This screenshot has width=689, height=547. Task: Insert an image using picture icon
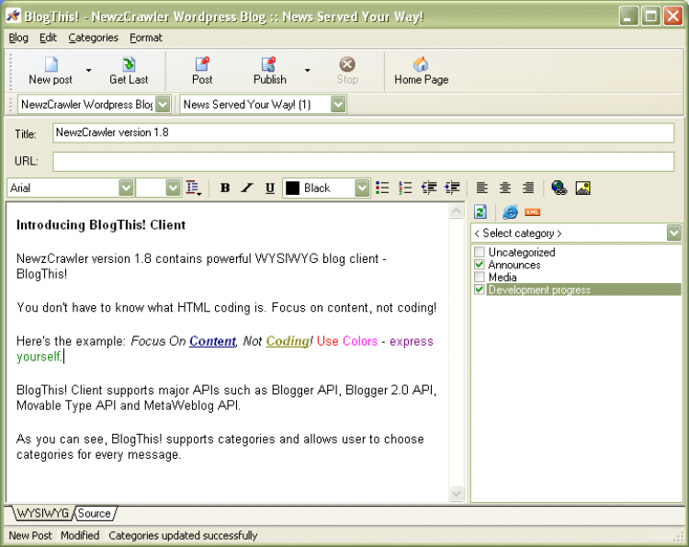pyautogui.click(x=582, y=188)
